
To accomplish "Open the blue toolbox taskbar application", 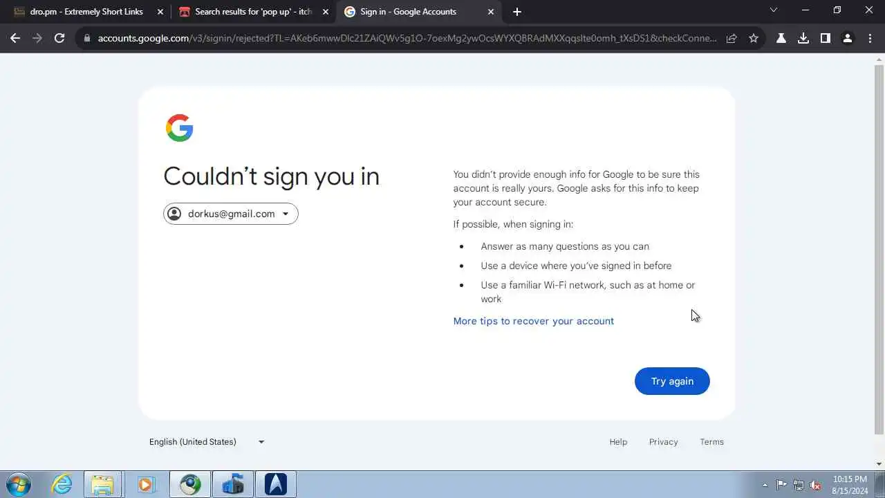I will [x=233, y=484].
